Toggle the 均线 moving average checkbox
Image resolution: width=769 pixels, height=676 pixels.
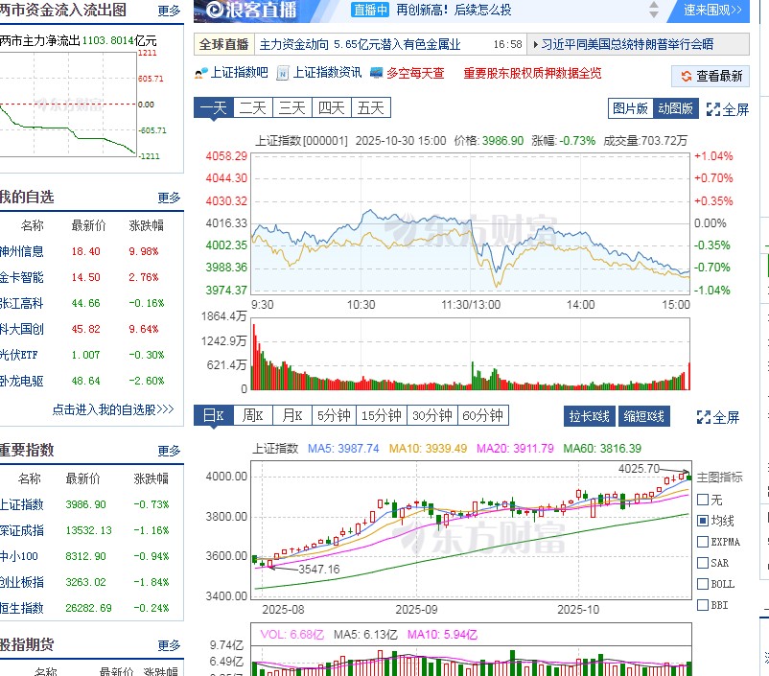pyautogui.click(x=703, y=521)
